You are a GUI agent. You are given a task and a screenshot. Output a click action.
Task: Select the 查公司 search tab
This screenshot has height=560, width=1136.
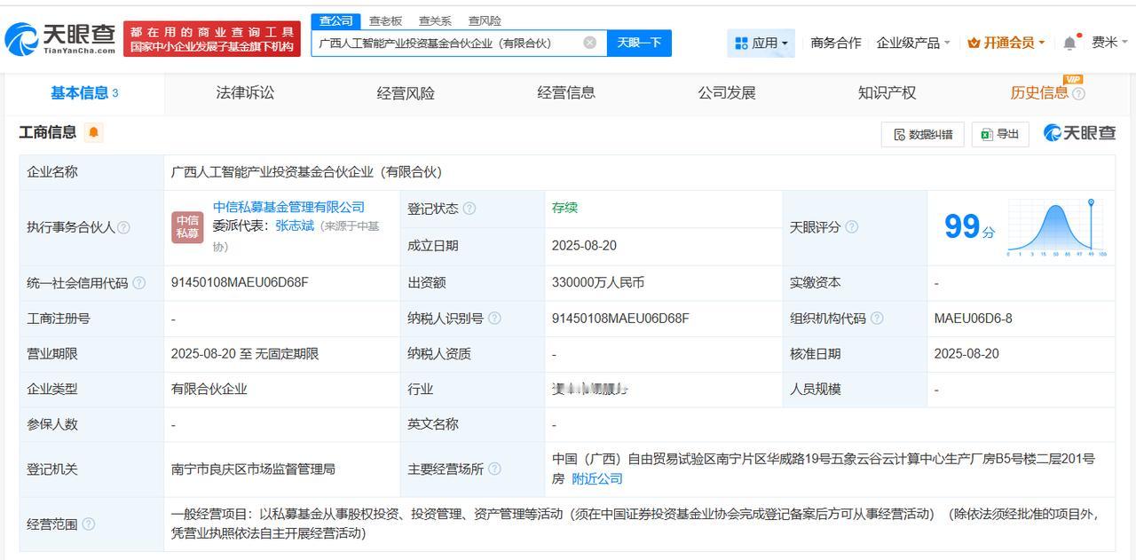pyautogui.click(x=336, y=20)
